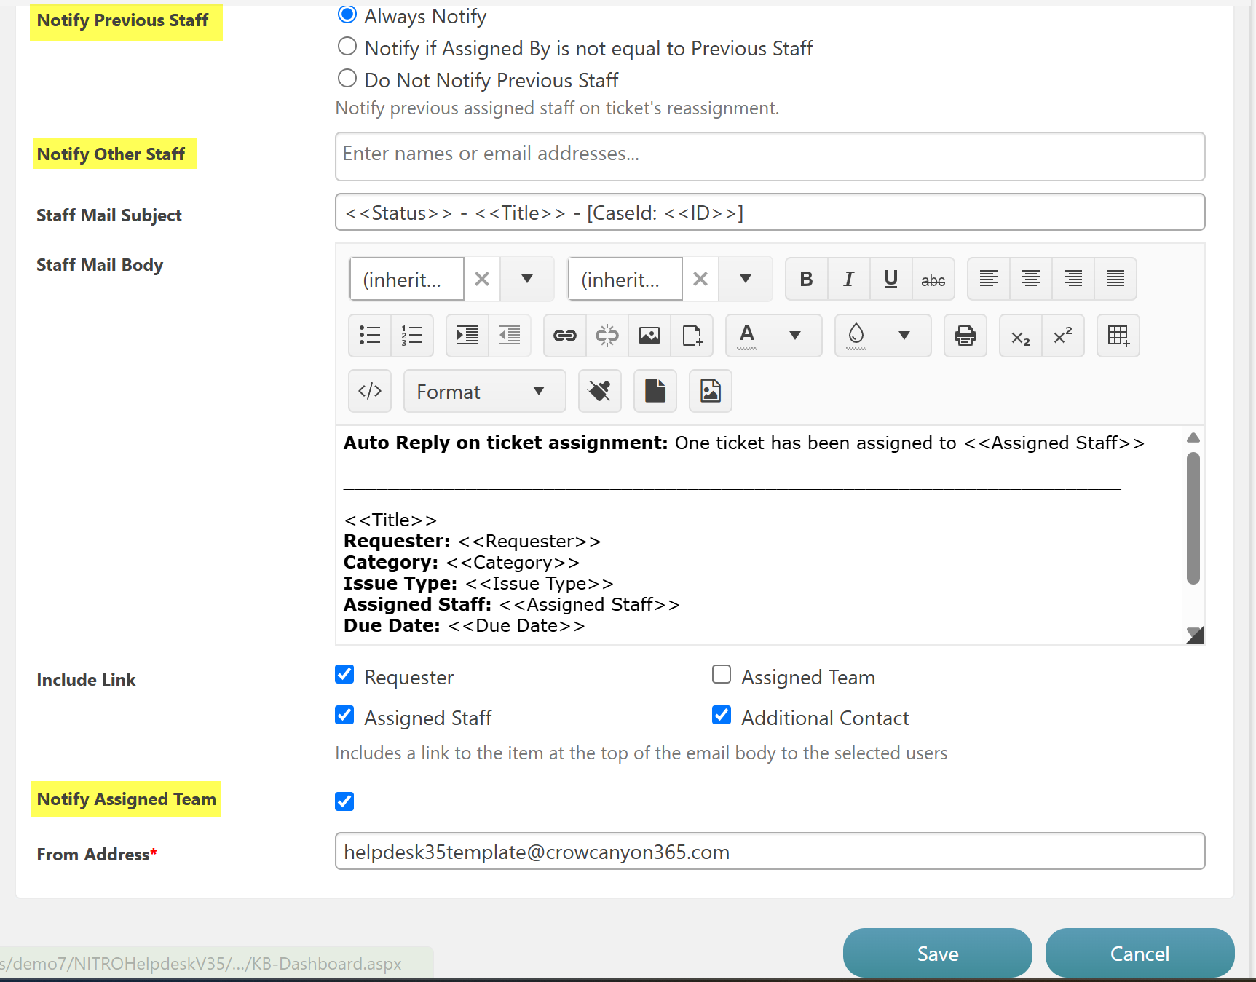Uncheck the Requester include link checkbox
Viewport: 1256px width, 982px height.
tap(344, 675)
